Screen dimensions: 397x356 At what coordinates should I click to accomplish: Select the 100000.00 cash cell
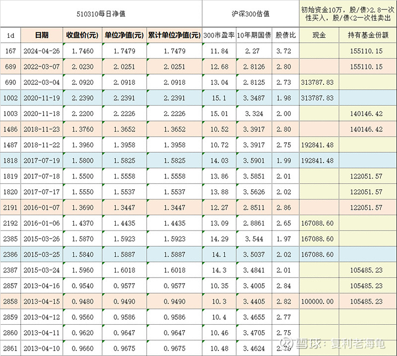point(319,301)
